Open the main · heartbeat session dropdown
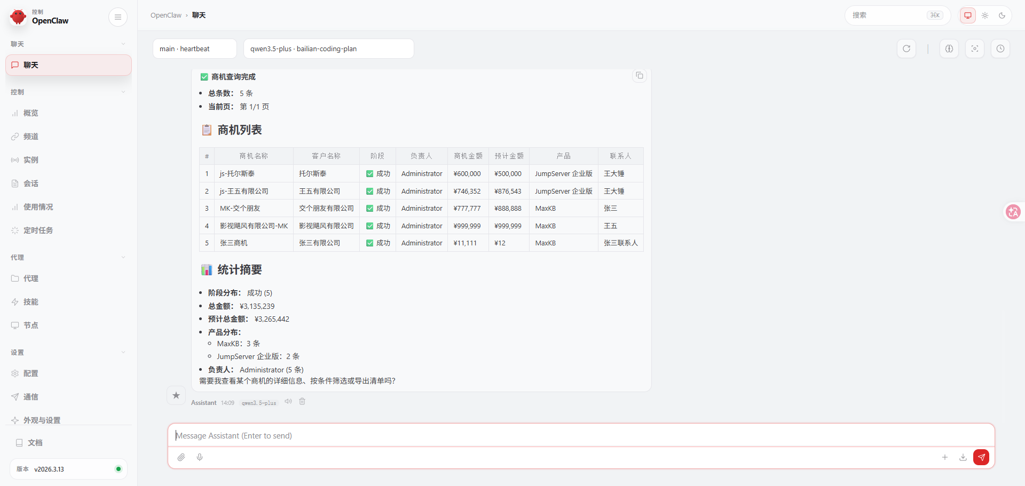Image resolution: width=1025 pixels, height=486 pixels. pos(194,49)
